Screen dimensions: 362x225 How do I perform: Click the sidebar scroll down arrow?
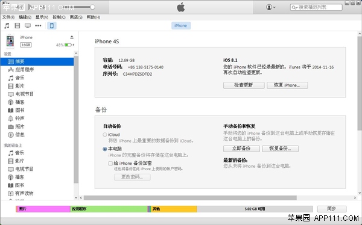[x=76, y=197]
